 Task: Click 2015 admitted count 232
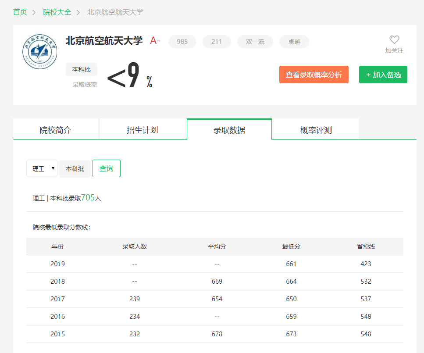[x=135, y=334]
